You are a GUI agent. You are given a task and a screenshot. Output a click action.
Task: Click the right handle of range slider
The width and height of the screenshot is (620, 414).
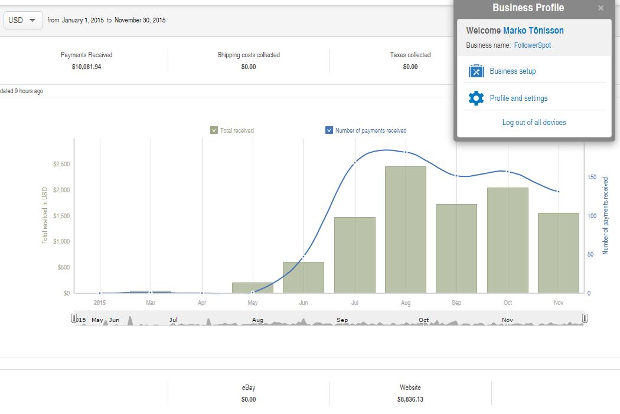[585, 318]
